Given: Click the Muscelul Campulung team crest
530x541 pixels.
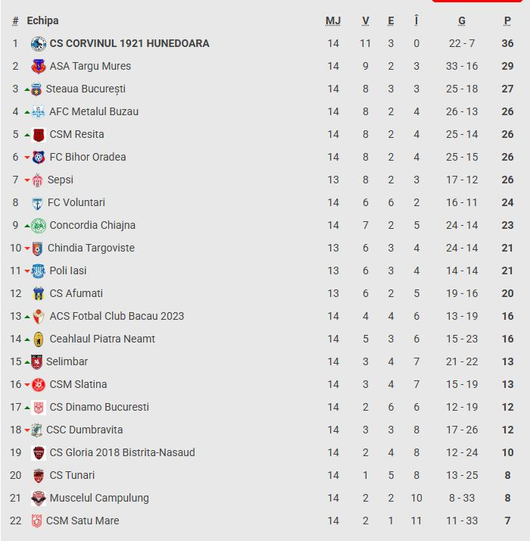Looking at the screenshot, I should 39,499.
